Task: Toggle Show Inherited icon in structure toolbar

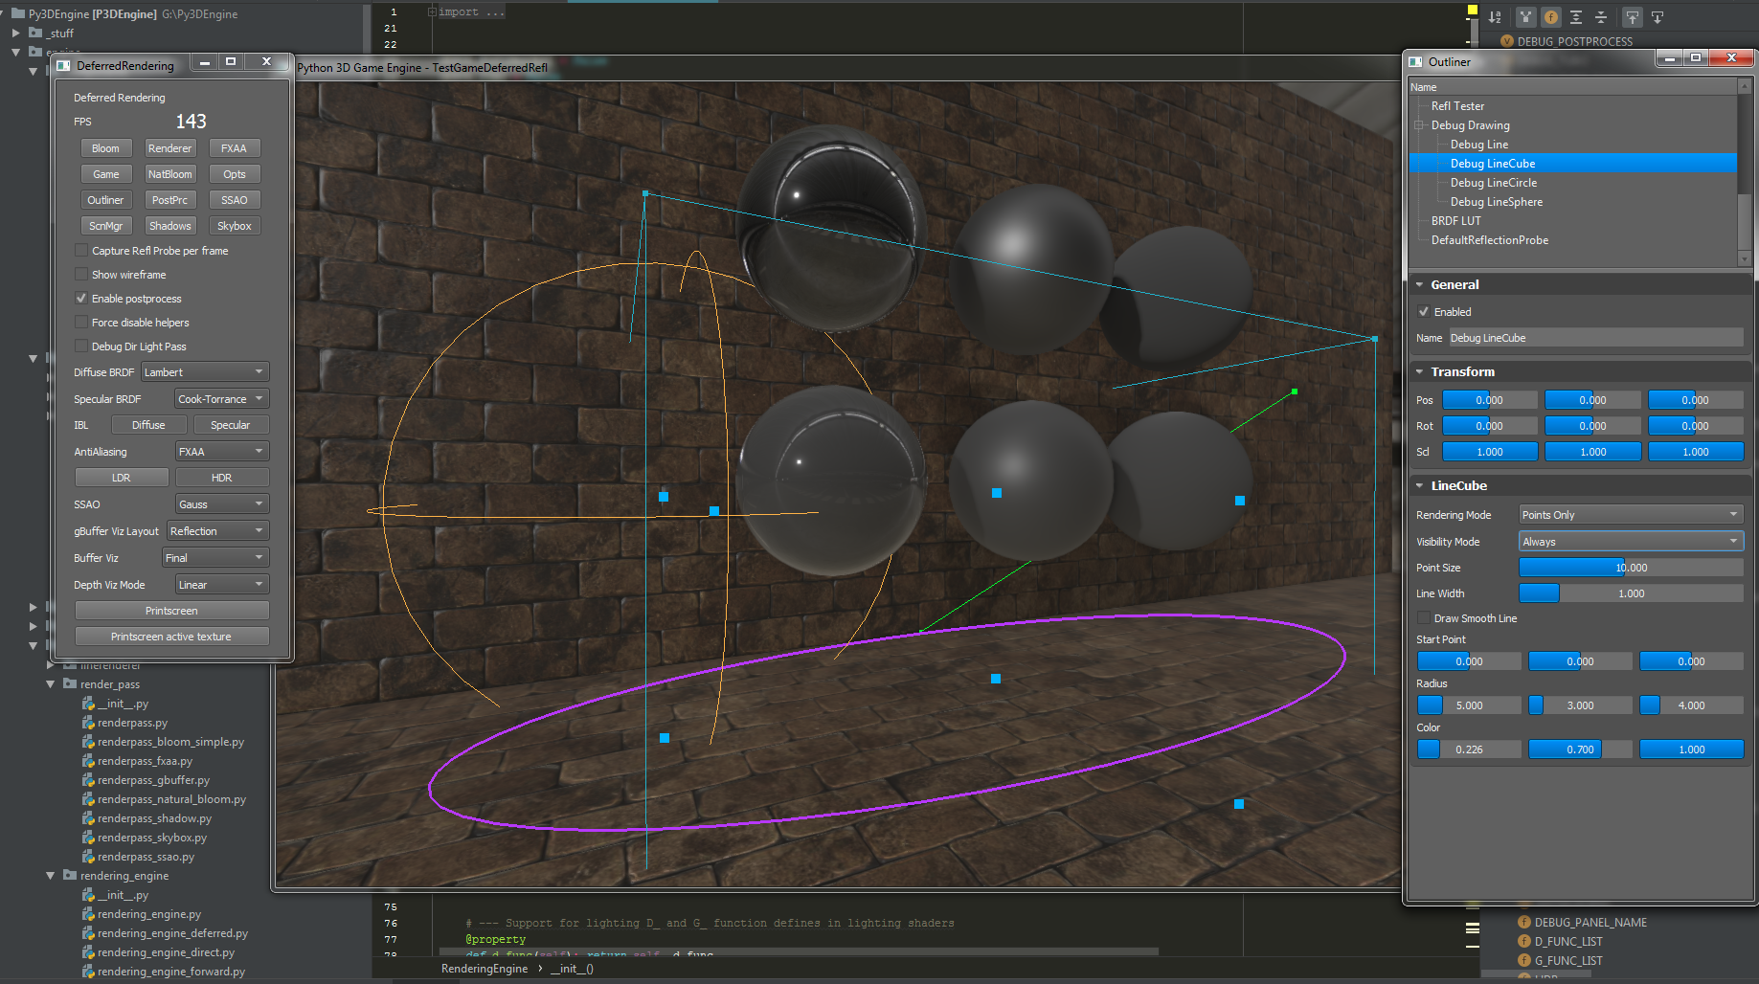Action: (x=1525, y=17)
